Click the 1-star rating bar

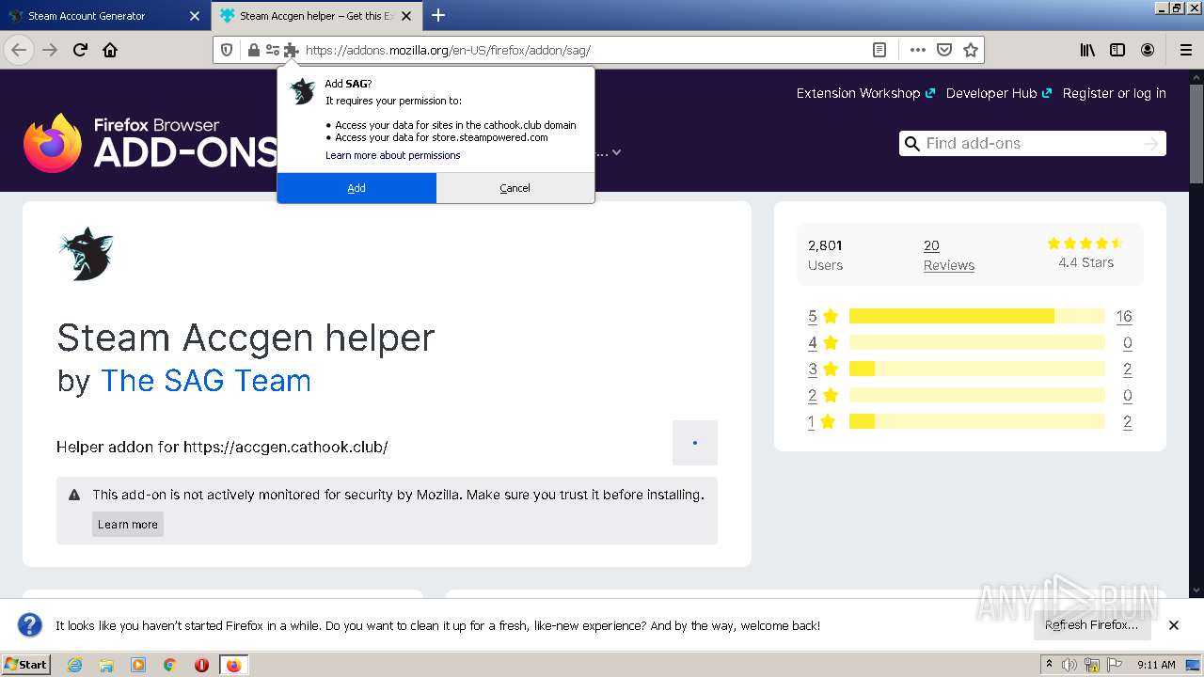coord(976,421)
